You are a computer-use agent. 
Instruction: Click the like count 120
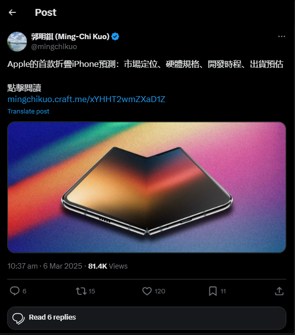coord(160,291)
